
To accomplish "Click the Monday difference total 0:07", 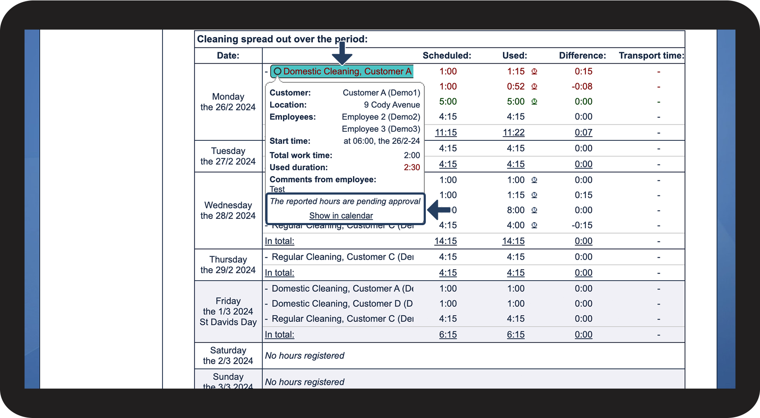I will pyautogui.click(x=584, y=133).
